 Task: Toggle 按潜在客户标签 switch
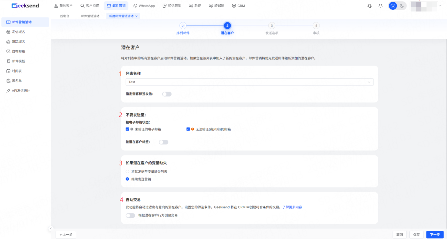tap(163, 142)
